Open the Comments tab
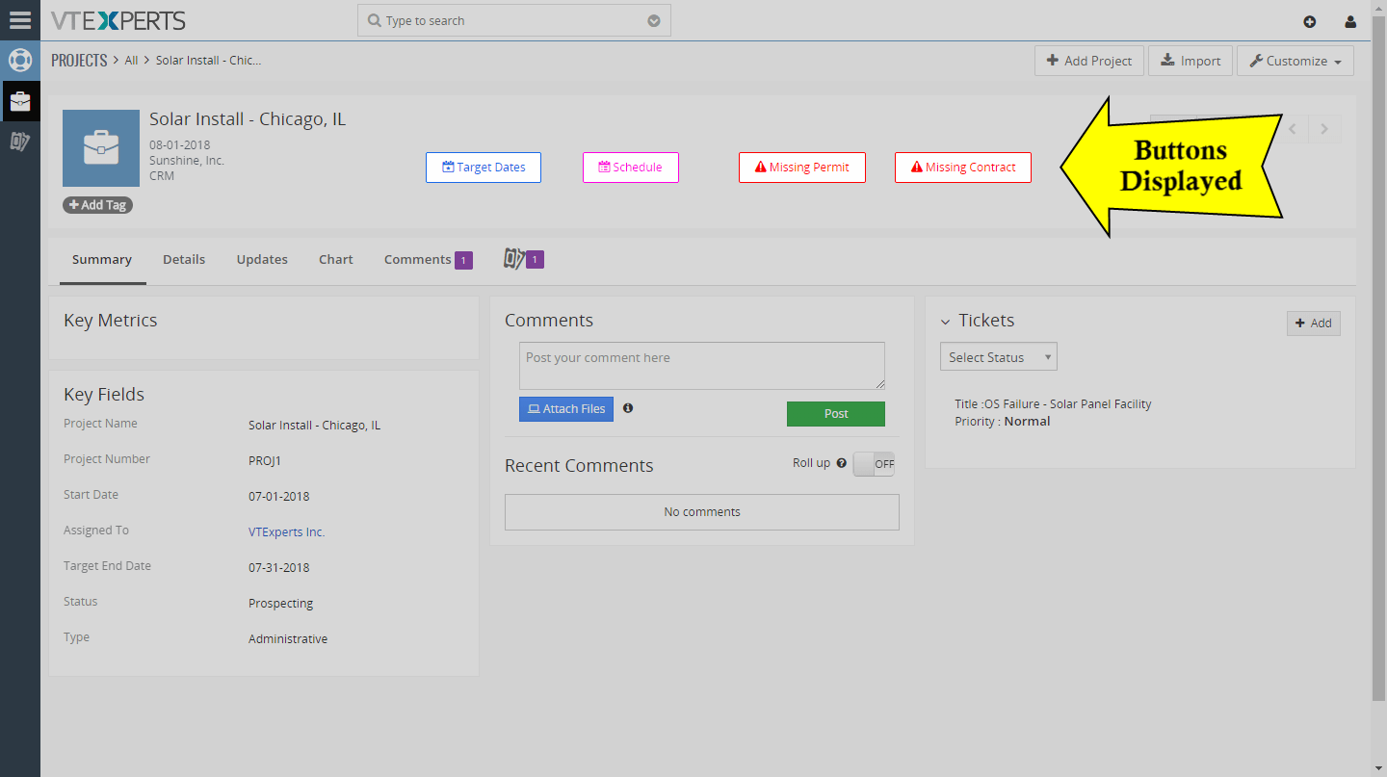Screen dimensions: 1387x777 click(418, 259)
